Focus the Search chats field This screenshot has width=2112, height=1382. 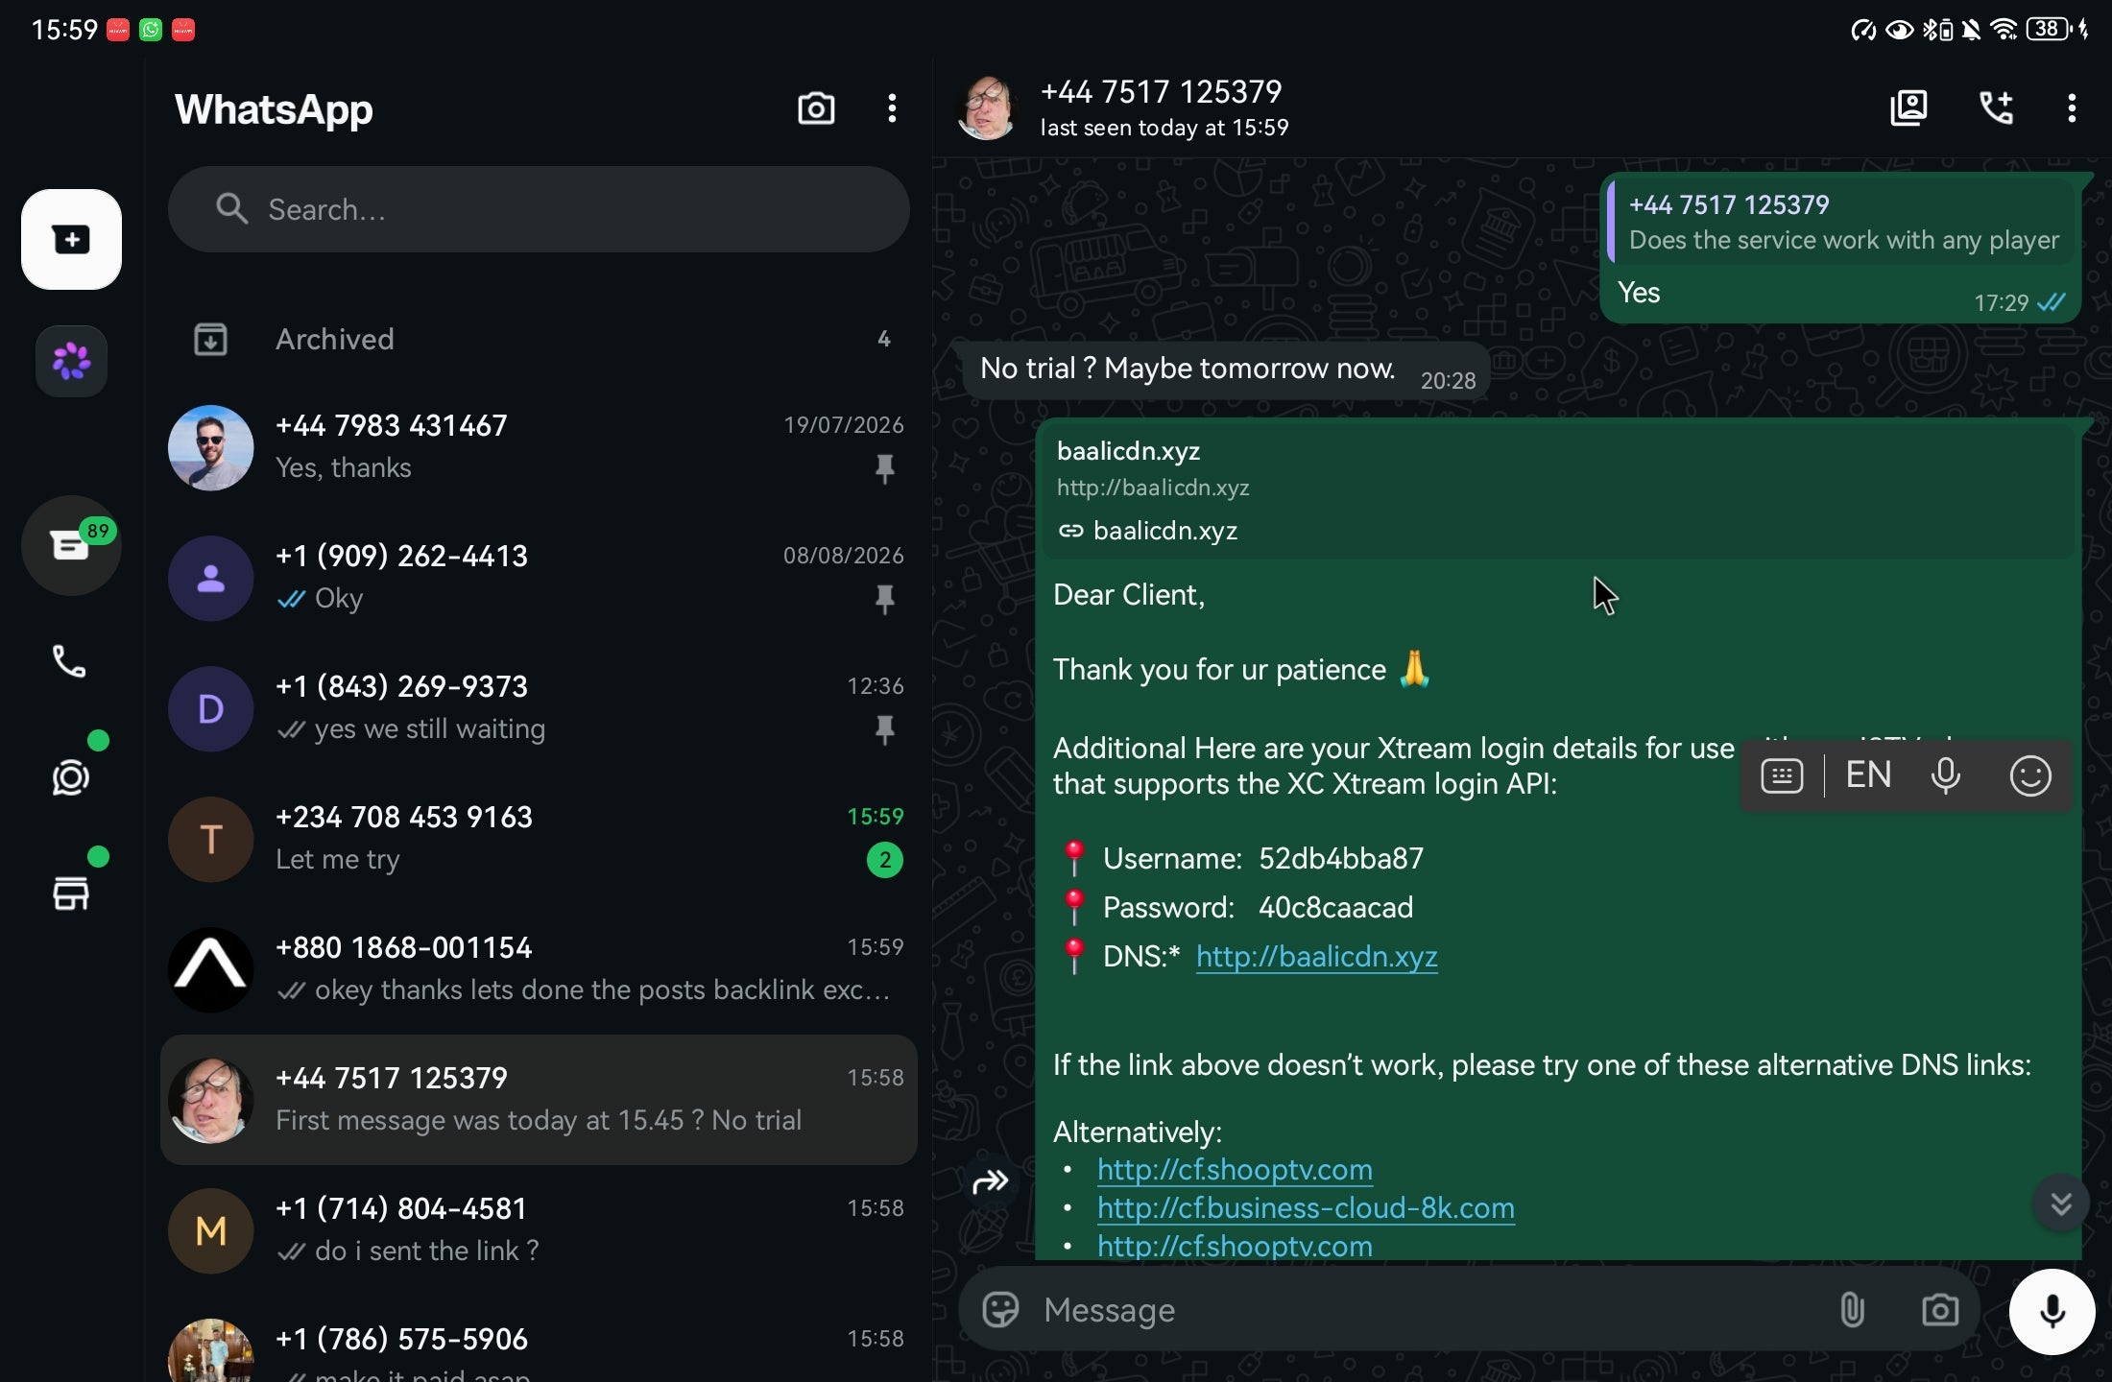(539, 209)
